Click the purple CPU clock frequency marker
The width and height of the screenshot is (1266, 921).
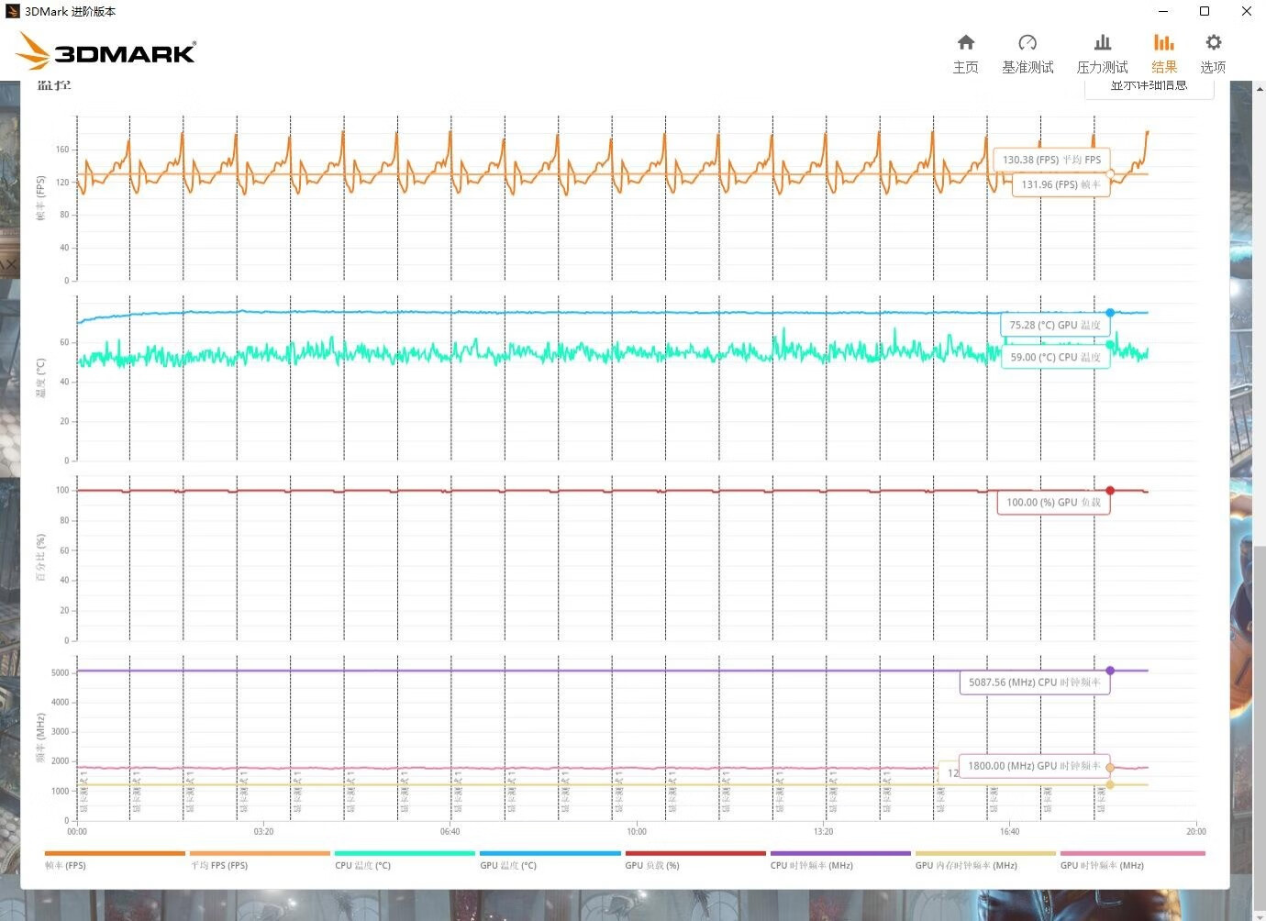(1111, 671)
